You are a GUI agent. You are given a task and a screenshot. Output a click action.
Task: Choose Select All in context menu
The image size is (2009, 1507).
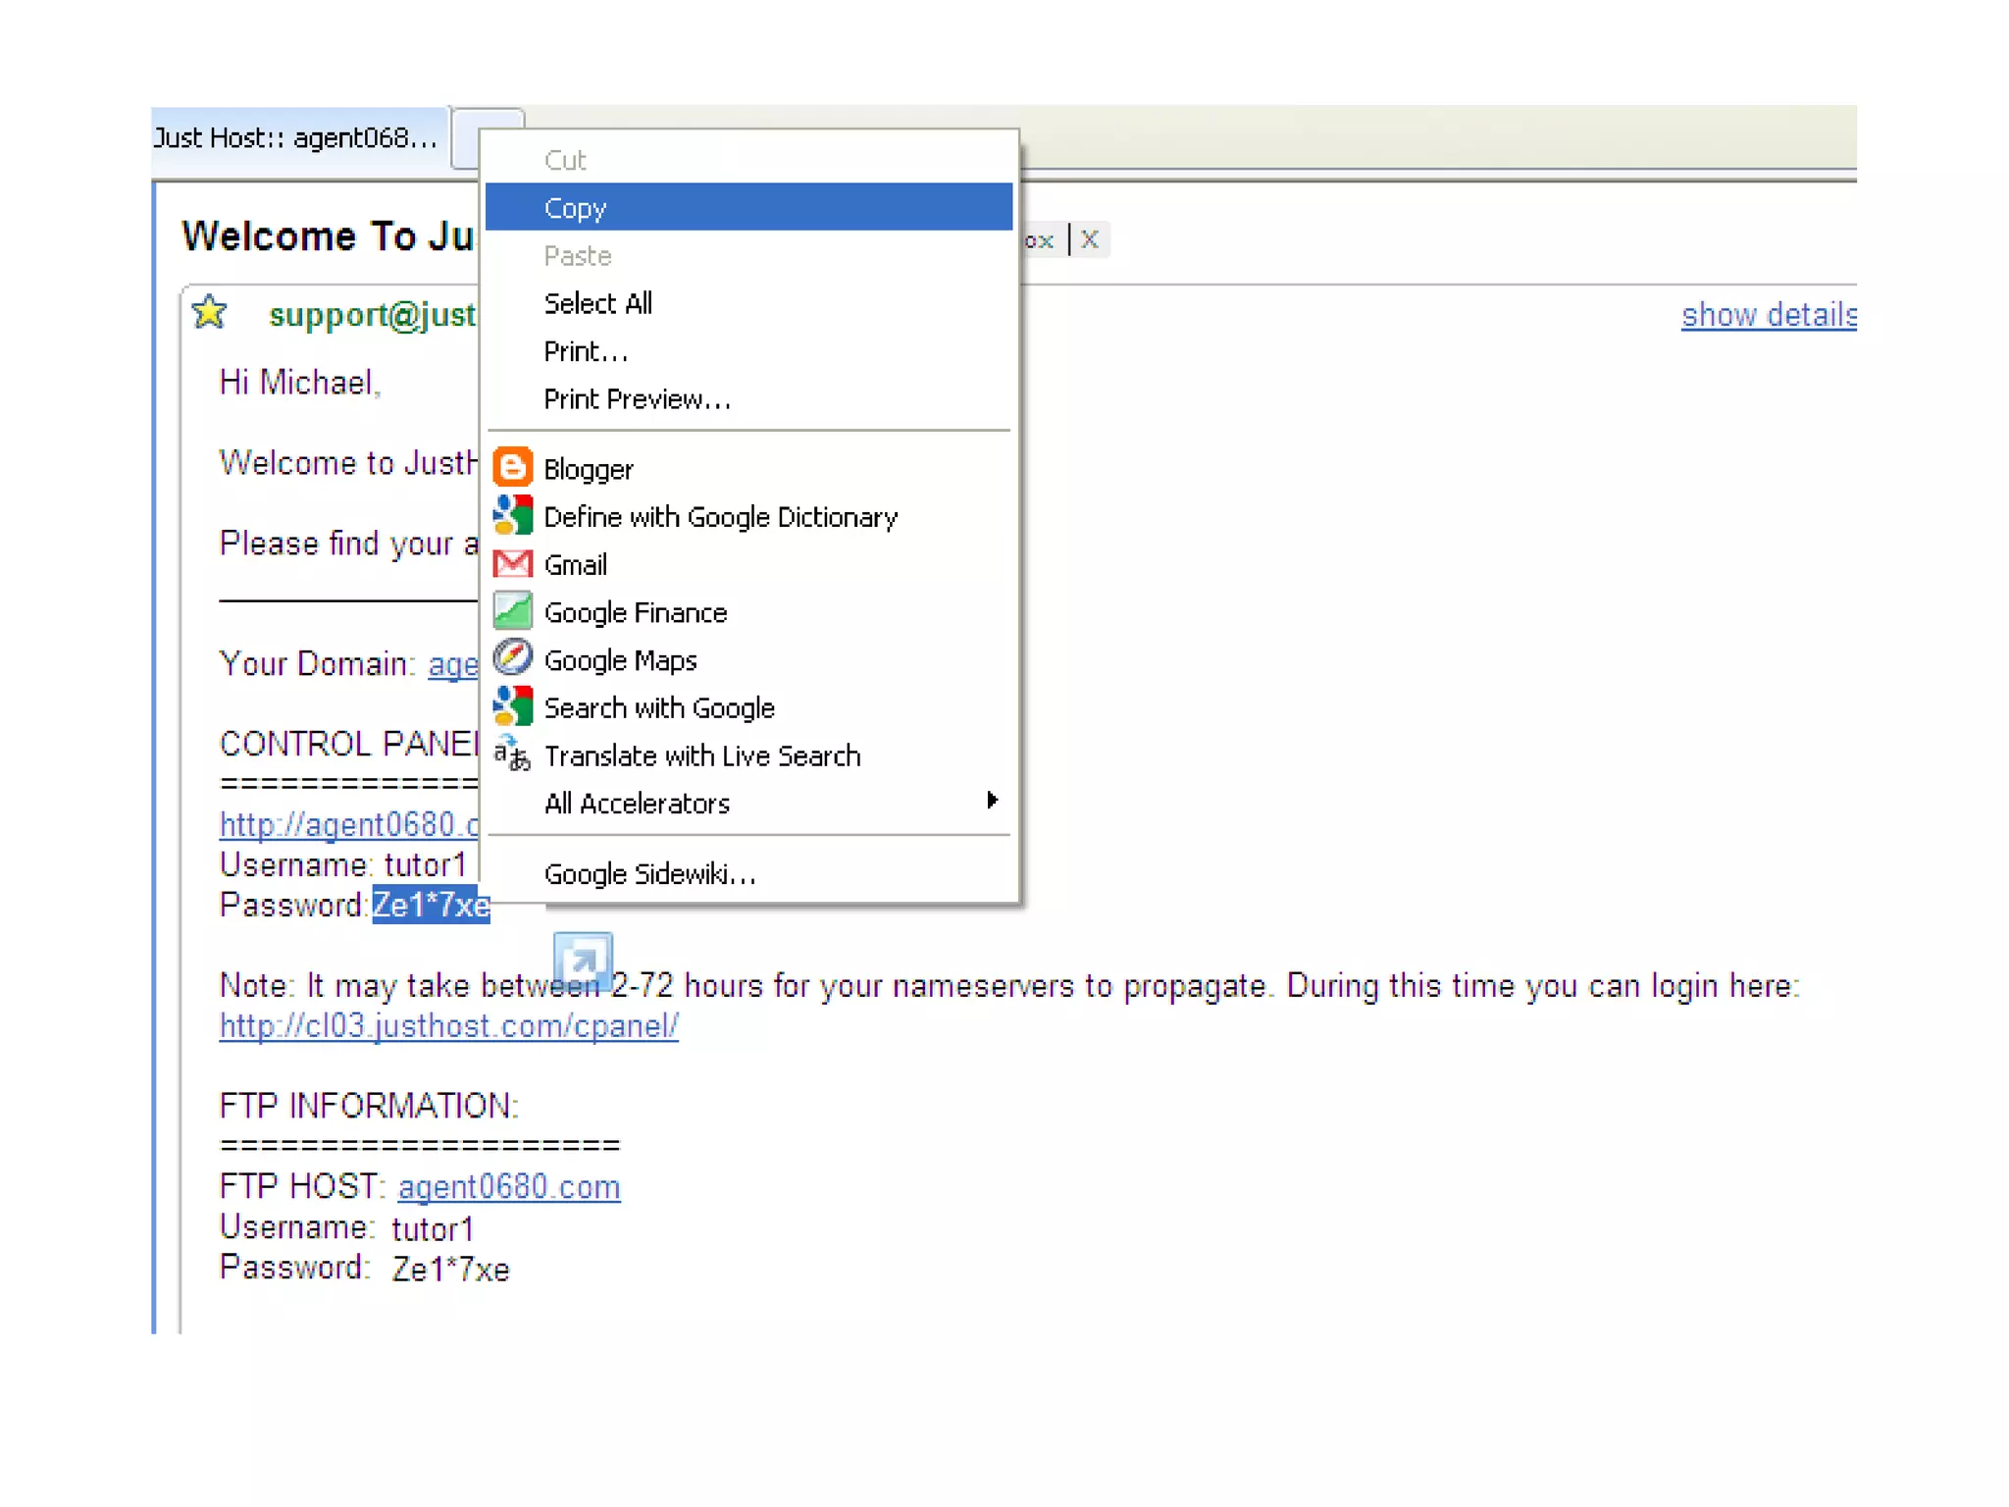coord(597,303)
